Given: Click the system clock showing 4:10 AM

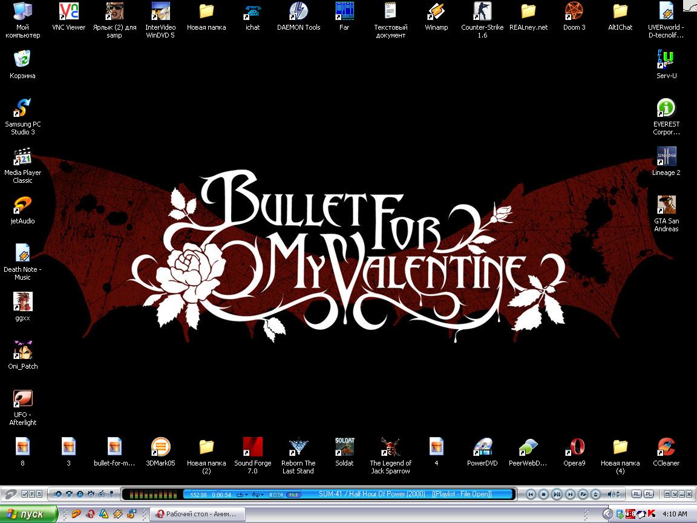Looking at the screenshot, I should [675, 514].
